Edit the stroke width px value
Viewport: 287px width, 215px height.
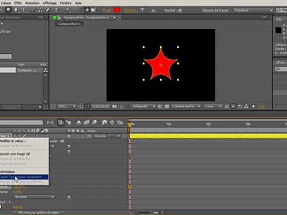pos(153,10)
